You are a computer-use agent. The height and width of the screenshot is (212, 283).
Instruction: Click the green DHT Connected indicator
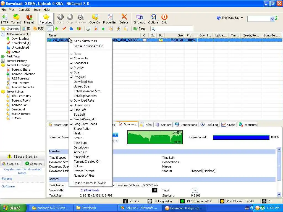tap(182, 201)
